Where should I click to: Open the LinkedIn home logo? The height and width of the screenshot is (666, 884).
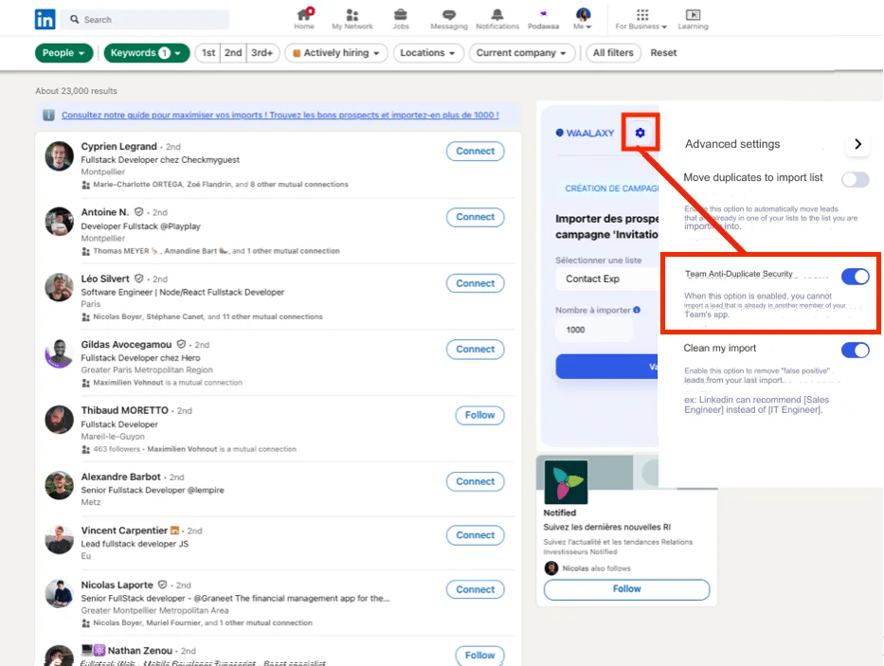(45, 19)
